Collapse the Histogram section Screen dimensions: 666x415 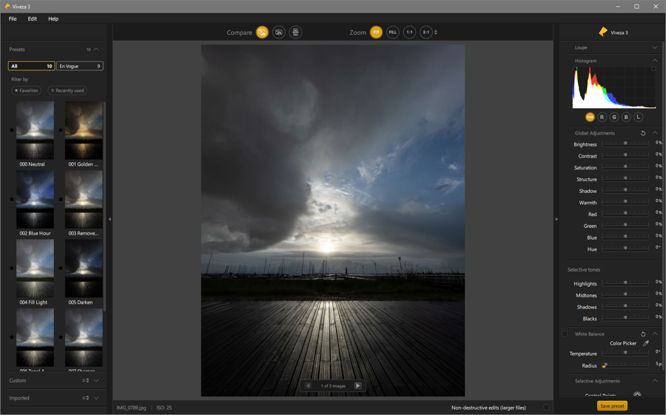point(655,61)
